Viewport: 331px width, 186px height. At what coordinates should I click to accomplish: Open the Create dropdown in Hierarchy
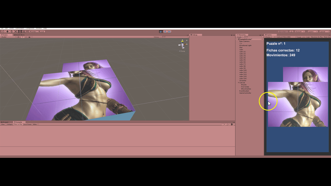pos(239,37)
